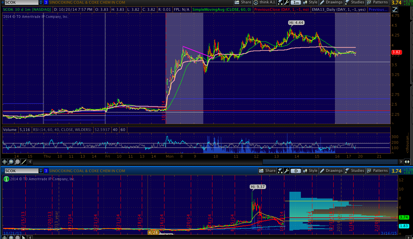Select the crosshair pointer tool
The width and height of the screenshot is (413, 239).
(x=5, y=162)
